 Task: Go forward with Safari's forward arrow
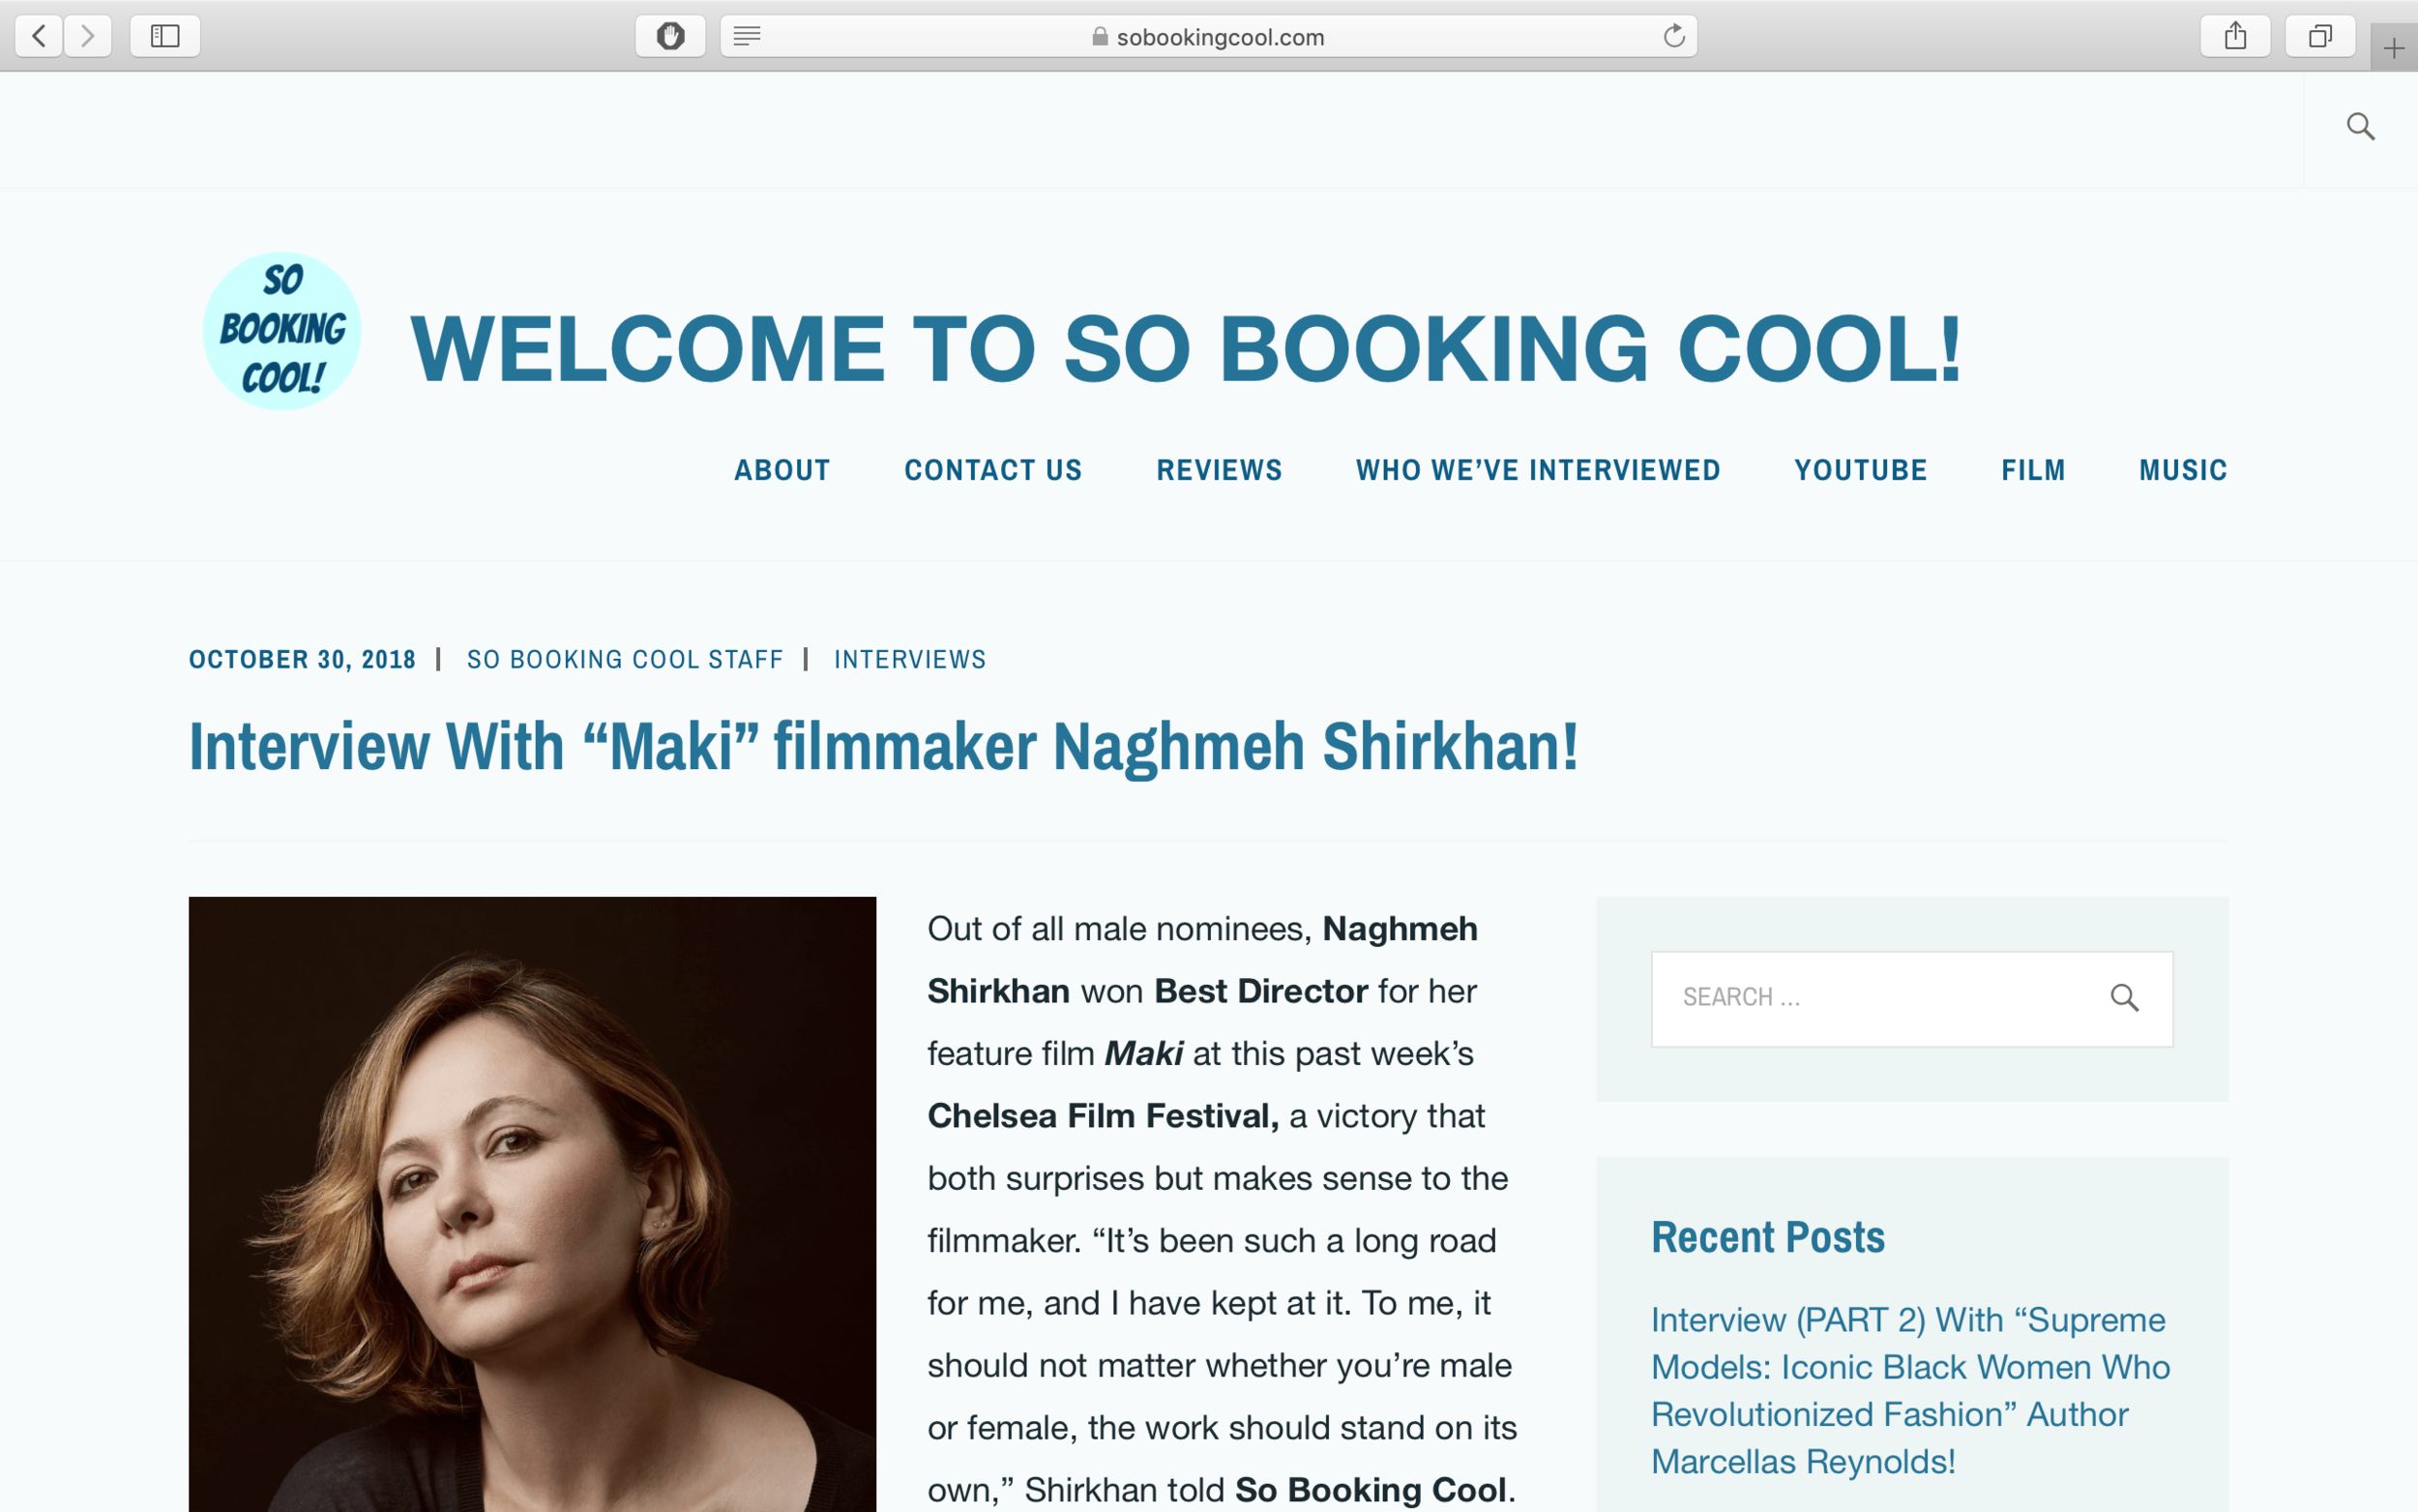tap(88, 37)
